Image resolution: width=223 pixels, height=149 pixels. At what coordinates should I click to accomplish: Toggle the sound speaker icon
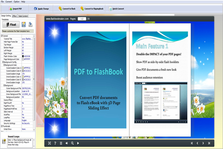point(67,143)
